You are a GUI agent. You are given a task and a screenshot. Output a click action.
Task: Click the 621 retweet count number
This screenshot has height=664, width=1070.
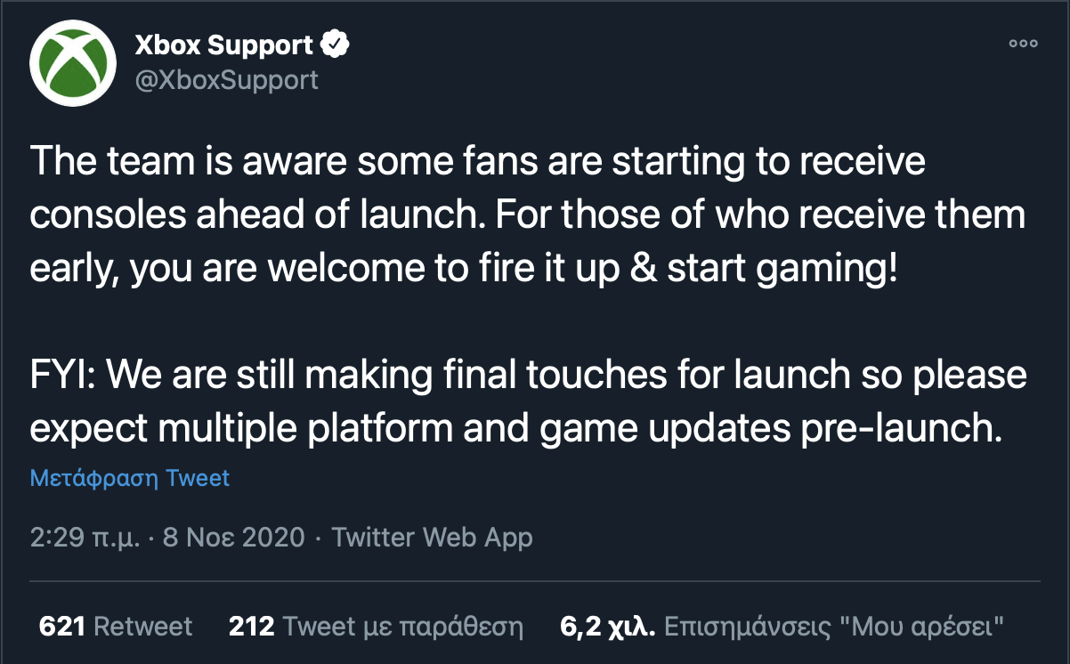click(x=62, y=627)
